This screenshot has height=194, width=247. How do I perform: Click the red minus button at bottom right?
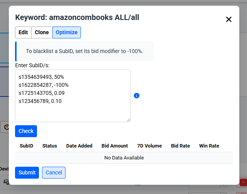(244, 182)
